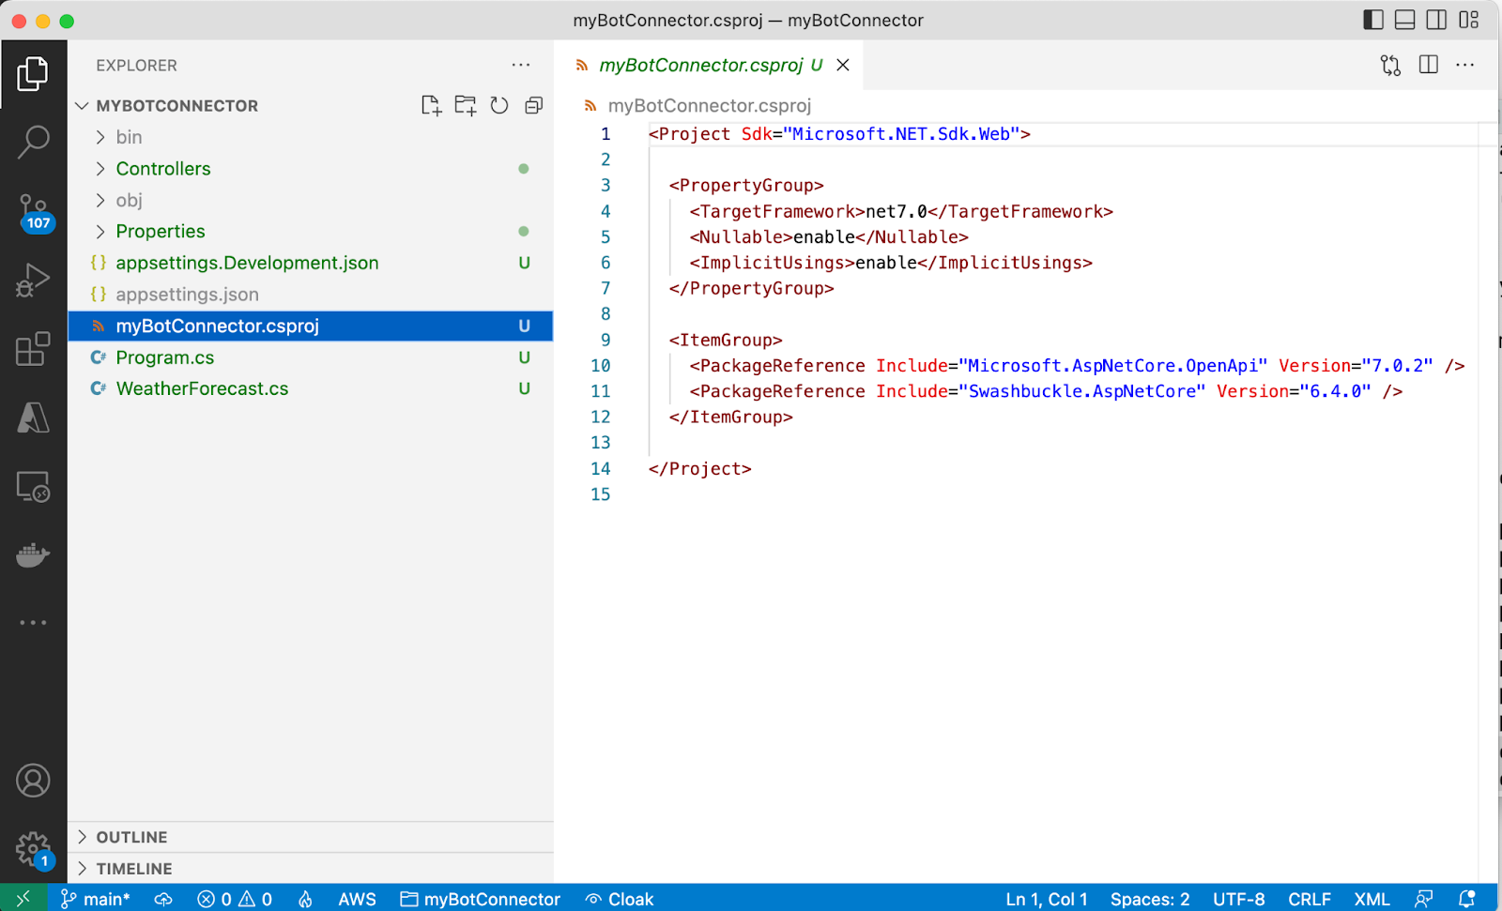Open the Azure view
Viewport: 1502px width, 911px height.
[x=33, y=418]
